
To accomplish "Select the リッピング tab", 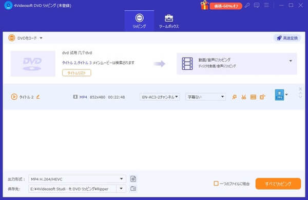I will point(139,21).
